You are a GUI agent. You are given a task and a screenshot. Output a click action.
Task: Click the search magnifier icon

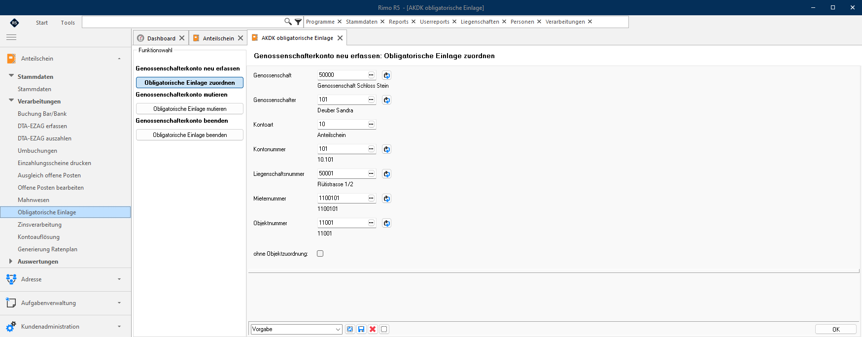pos(288,22)
